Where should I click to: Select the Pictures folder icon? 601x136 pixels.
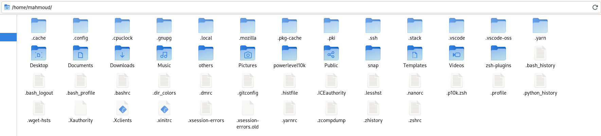click(x=248, y=54)
